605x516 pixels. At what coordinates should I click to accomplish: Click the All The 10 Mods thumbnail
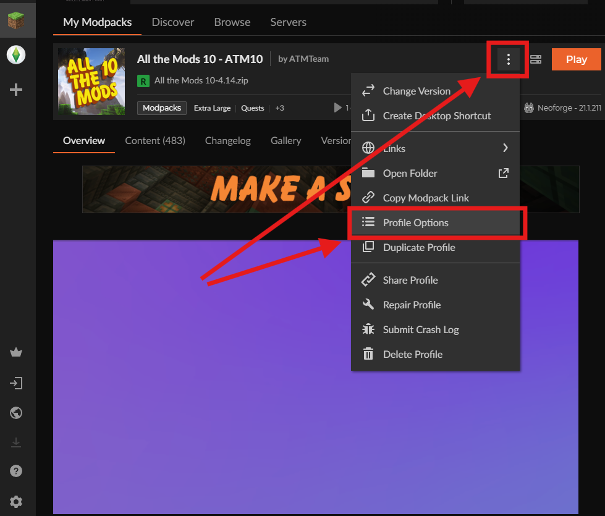pos(91,82)
